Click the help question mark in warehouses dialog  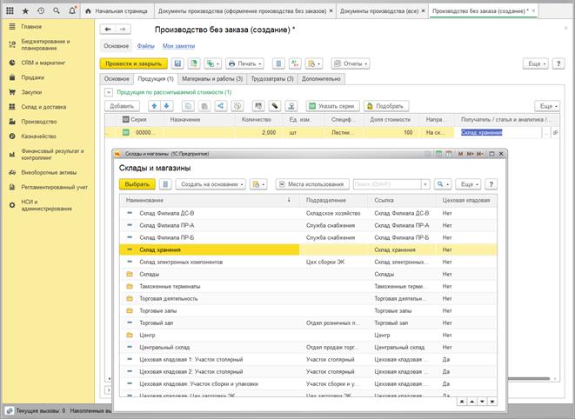[x=491, y=184]
